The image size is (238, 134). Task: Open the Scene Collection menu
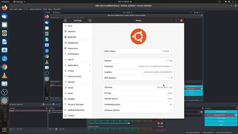36,9
